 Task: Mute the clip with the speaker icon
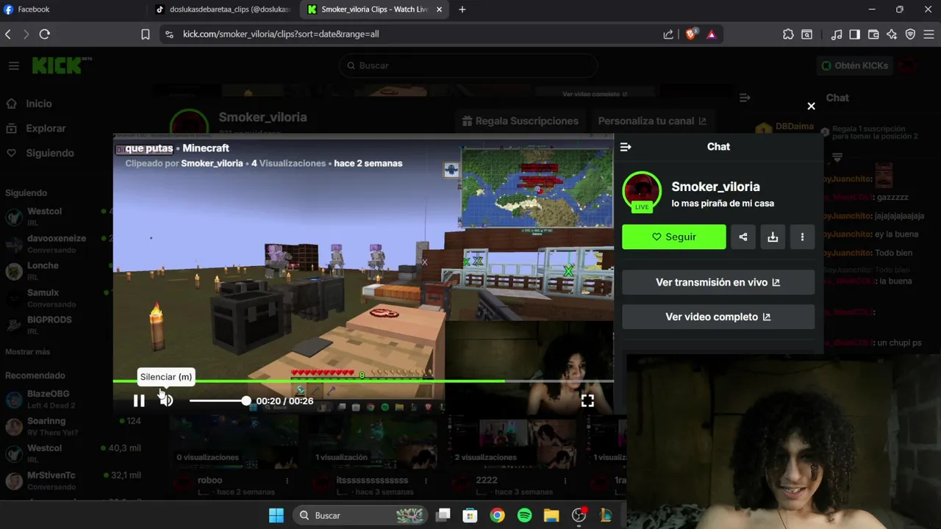(167, 400)
